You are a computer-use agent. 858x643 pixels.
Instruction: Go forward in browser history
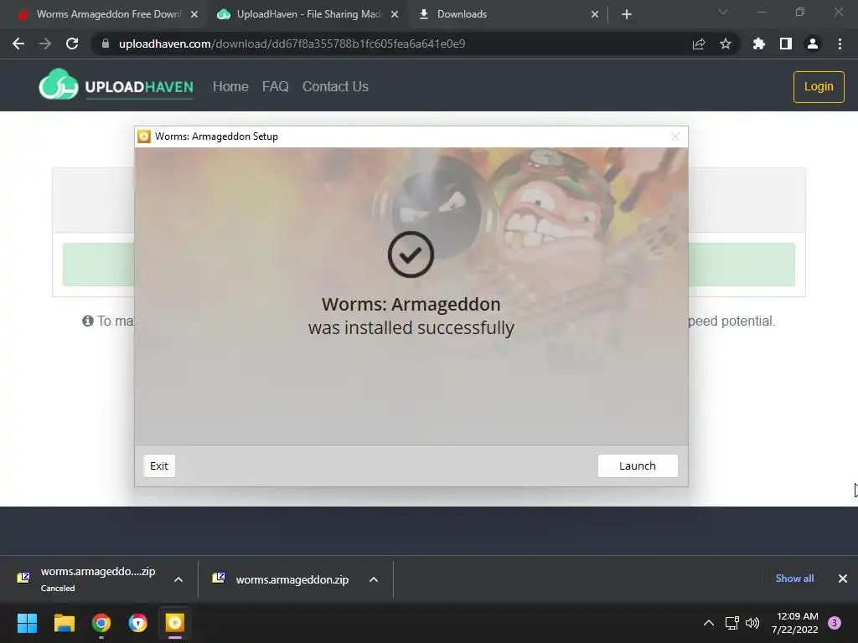point(45,44)
